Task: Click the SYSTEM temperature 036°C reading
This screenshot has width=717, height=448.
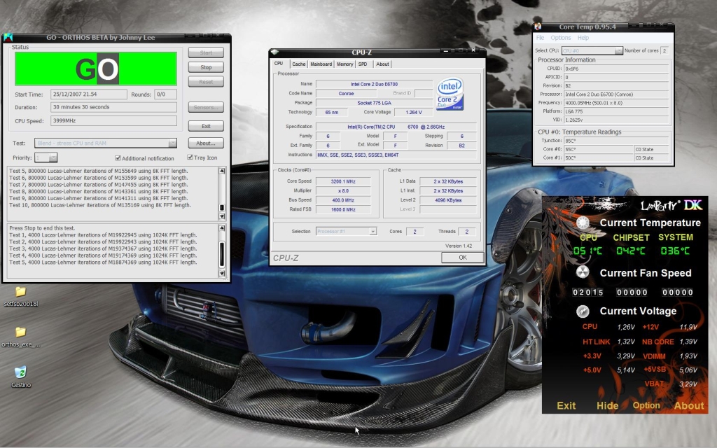Action: coord(675,251)
